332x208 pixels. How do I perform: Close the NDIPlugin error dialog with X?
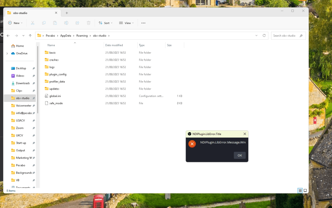point(245,134)
